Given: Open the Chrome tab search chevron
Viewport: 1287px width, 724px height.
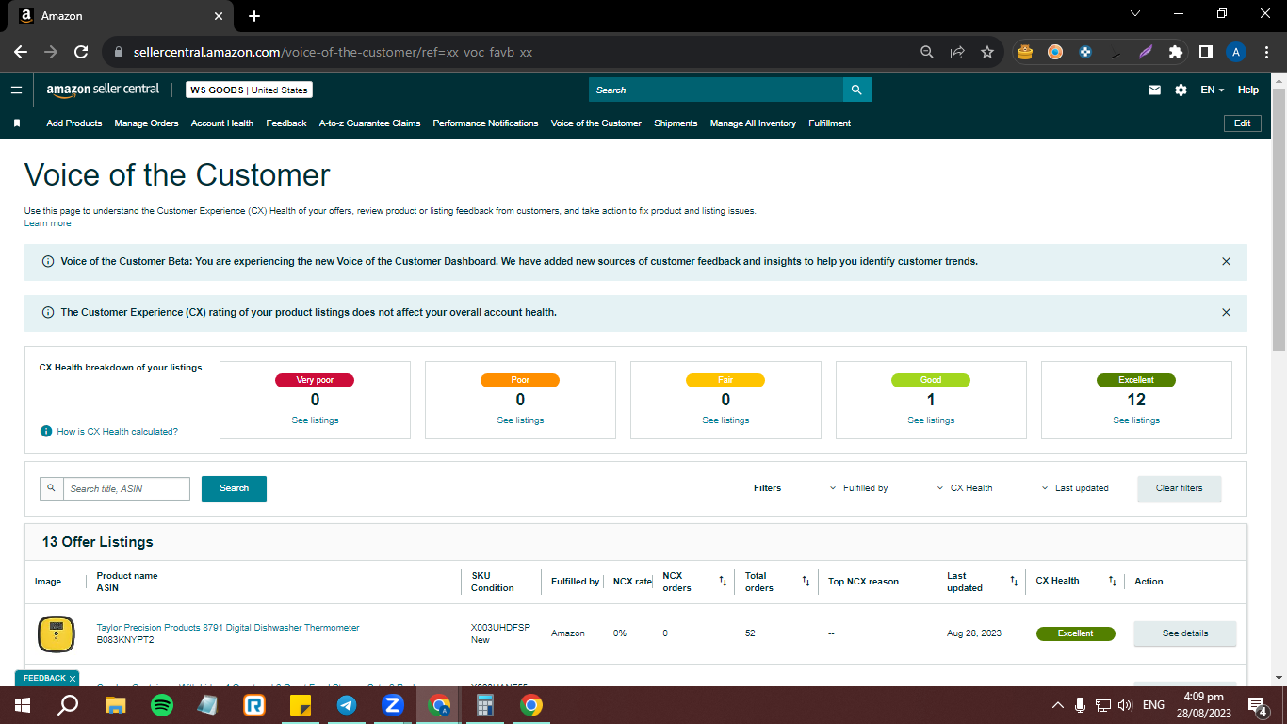Looking at the screenshot, I should pyautogui.click(x=1135, y=14).
